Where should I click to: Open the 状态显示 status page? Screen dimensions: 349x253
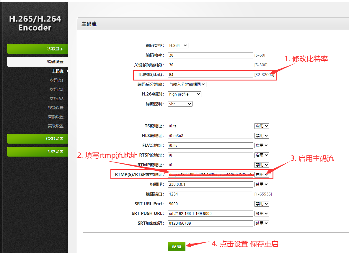(37, 49)
